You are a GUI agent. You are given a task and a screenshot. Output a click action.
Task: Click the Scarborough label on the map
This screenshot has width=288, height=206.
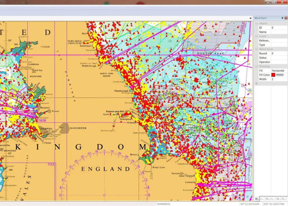(118, 82)
